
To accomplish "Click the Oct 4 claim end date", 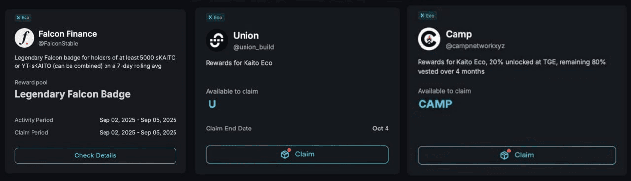I will 381,129.
